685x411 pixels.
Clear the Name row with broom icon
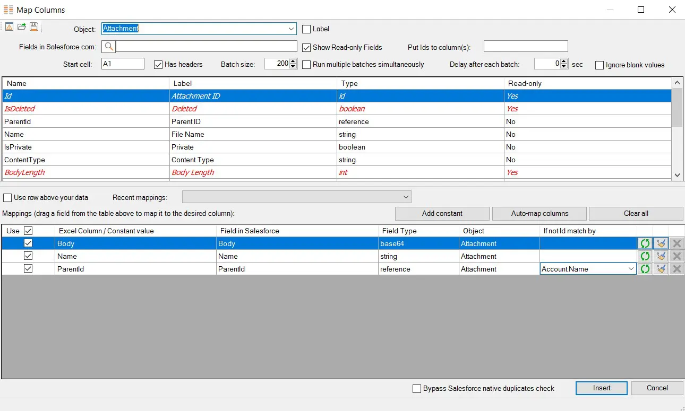(x=660, y=256)
